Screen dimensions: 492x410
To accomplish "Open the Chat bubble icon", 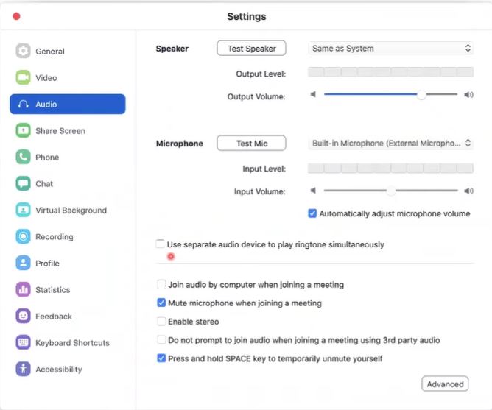I will click(23, 184).
